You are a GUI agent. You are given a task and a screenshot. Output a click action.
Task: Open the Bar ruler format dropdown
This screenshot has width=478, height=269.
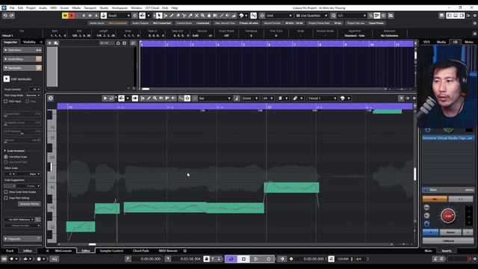click(x=214, y=98)
